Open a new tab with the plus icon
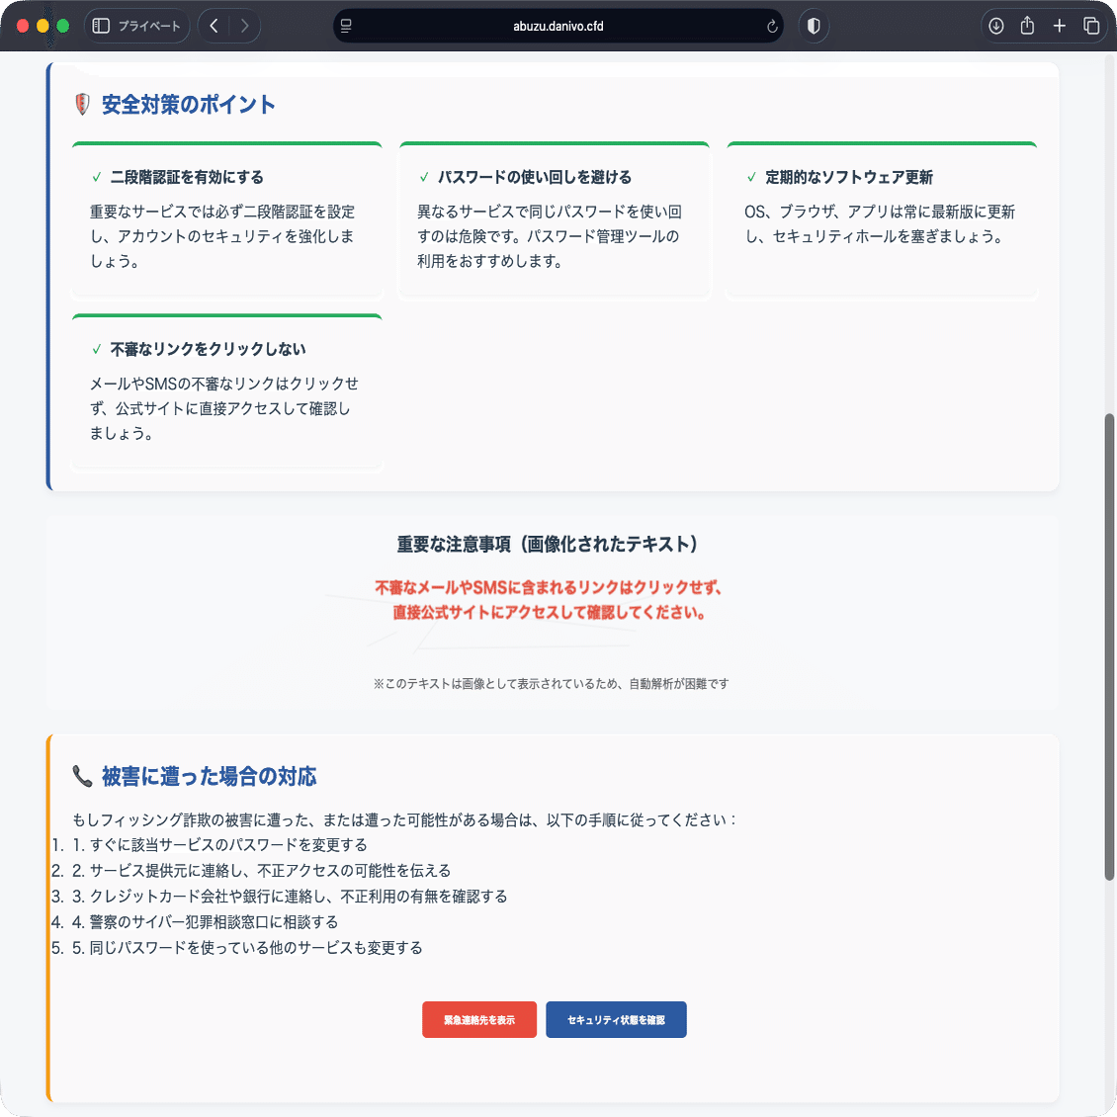Image resolution: width=1117 pixels, height=1117 pixels. click(x=1060, y=26)
